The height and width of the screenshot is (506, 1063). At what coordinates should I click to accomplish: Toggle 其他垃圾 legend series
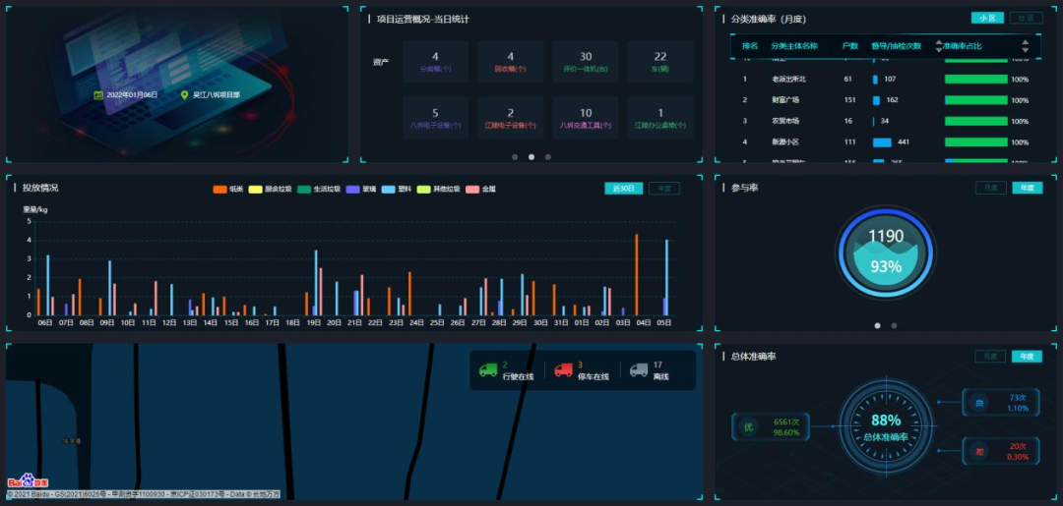(x=439, y=190)
